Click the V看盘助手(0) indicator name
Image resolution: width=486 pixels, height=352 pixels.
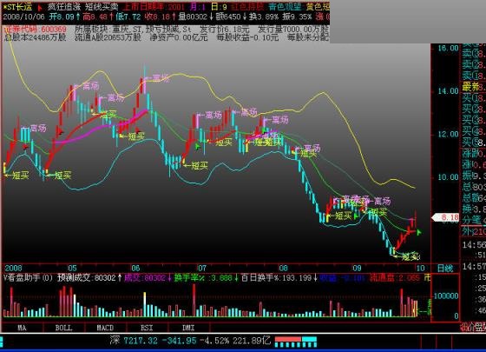[x=28, y=278]
